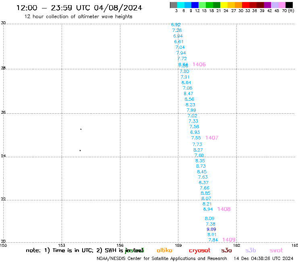Select the dark blue color scale swatch
This screenshot has height=262, width=298.
click(195, 5)
